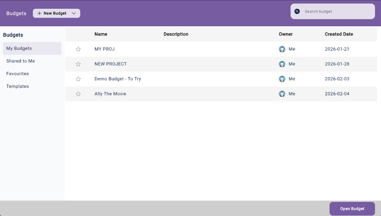The height and width of the screenshot is (216, 381).
Task: Click owner avatar in Demo Budget row
Action: point(282,79)
